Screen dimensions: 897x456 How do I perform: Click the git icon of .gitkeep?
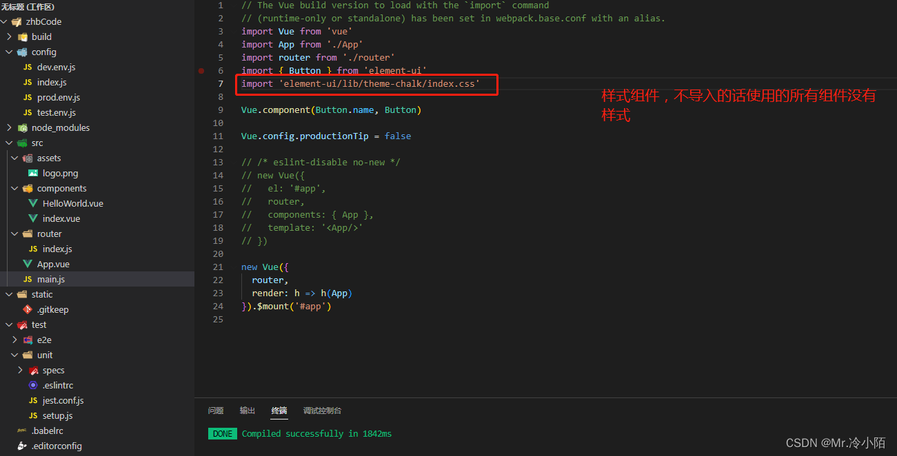pyautogui.click(x=28, y=309)
